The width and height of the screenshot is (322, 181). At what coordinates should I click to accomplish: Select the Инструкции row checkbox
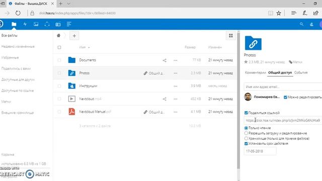pyautogui.click(x=59, y=86)
